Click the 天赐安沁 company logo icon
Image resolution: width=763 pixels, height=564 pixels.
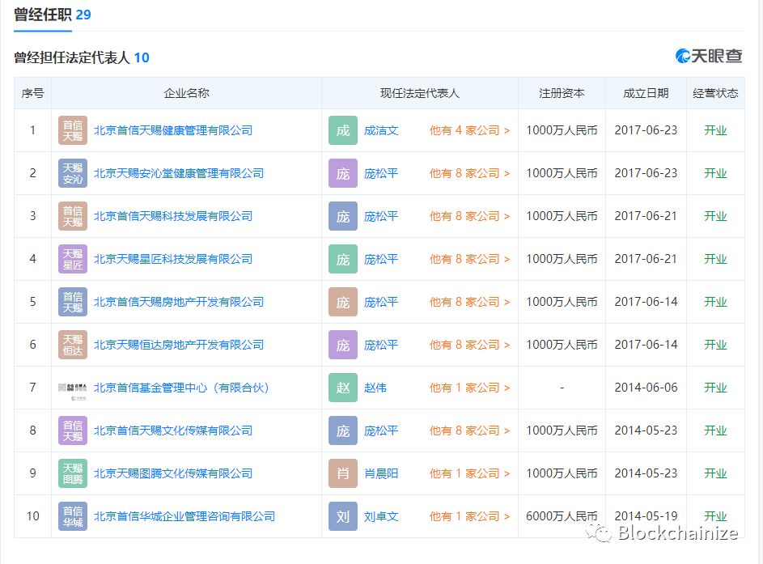[73, 173]
